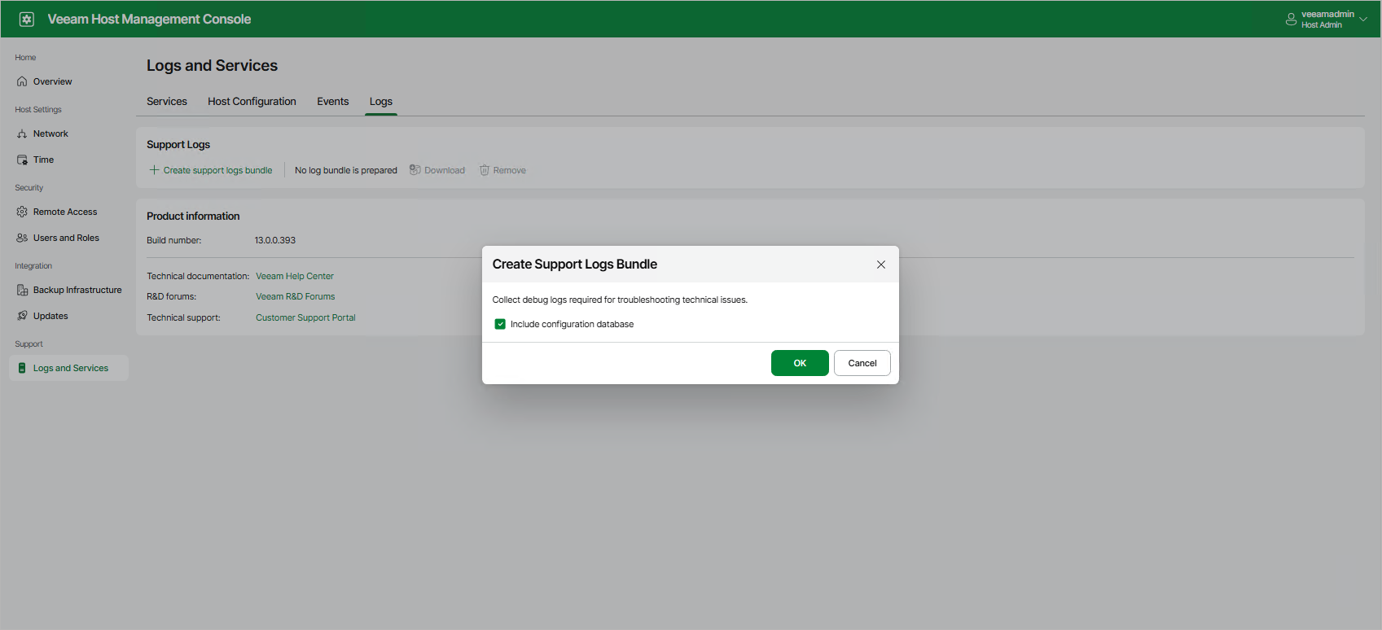
Task: Open Time settings label in sidebar
Action: [43, 160]
